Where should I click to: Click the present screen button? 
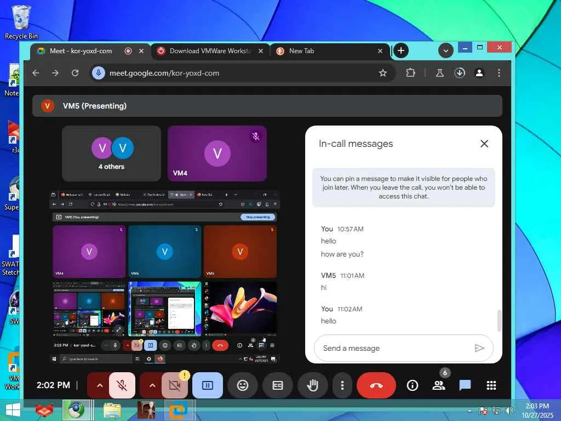point(208,385)
